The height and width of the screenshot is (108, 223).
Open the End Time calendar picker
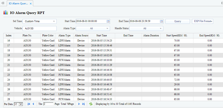click(161, 21)
